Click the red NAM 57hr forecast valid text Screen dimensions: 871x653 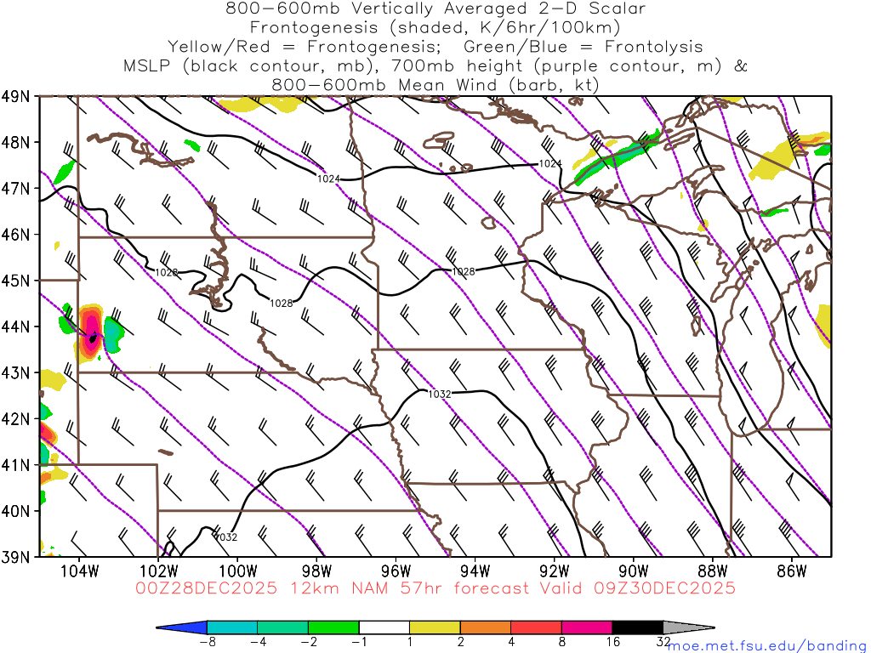[x=435, y=588]
